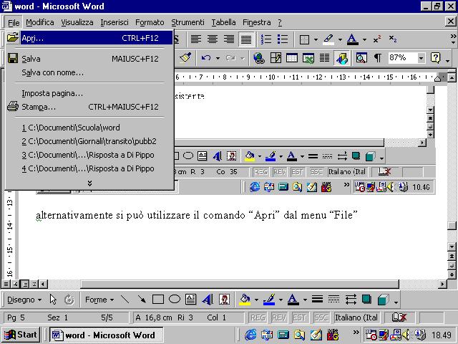Click the floppy disk icon beside Salva

(x=13, y=59)
